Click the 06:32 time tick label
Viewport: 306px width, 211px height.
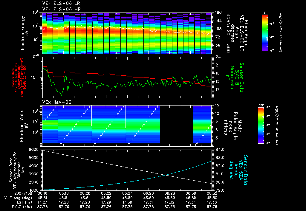[212, 193]
